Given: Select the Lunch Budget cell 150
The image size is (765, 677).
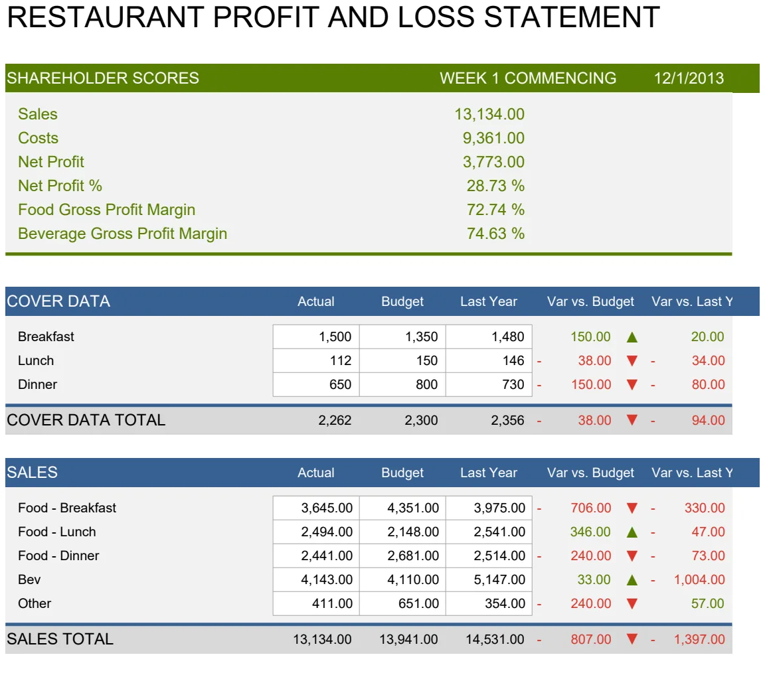Looking at the screenshot, I should click(x=402, y=360).
